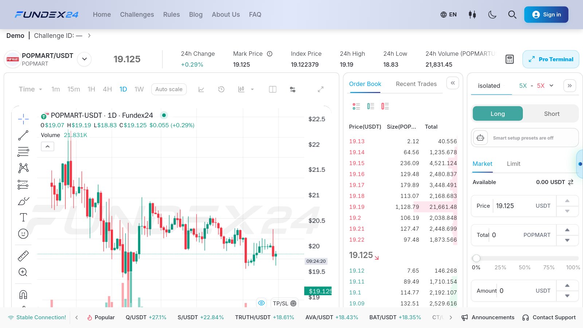Collapse the order book panel
583x328 pixels.
pos(453,83)
